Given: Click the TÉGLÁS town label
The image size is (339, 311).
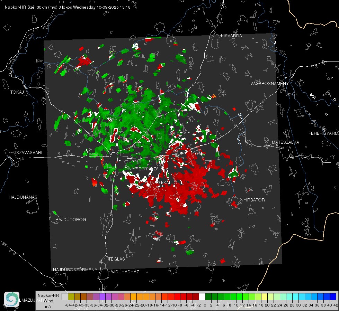Looking at the screenshot, I should click(117, 259).
